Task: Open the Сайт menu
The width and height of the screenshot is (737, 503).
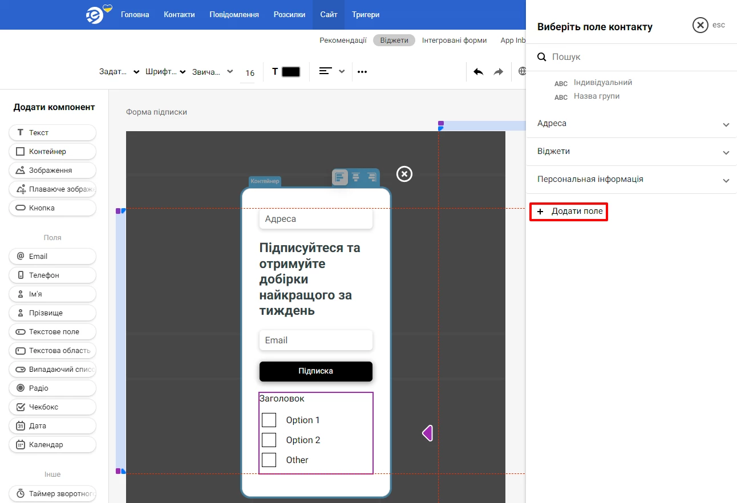Action: (329, 15)
